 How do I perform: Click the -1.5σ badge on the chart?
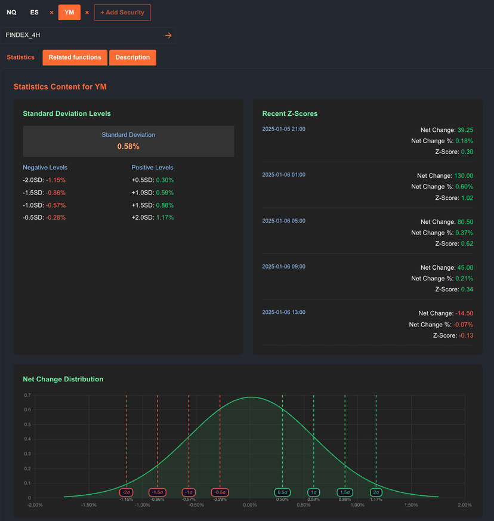point(157,492)
